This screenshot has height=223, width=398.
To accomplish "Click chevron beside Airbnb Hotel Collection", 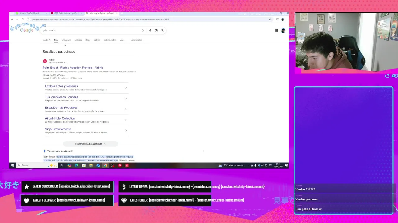I will tap(126, 120).
